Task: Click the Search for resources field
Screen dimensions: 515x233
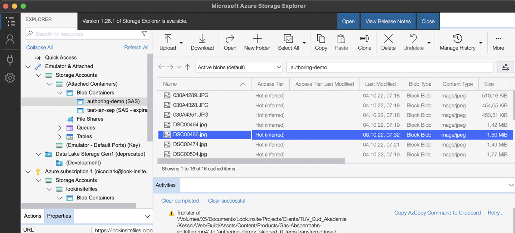Action: click(87, 34)
